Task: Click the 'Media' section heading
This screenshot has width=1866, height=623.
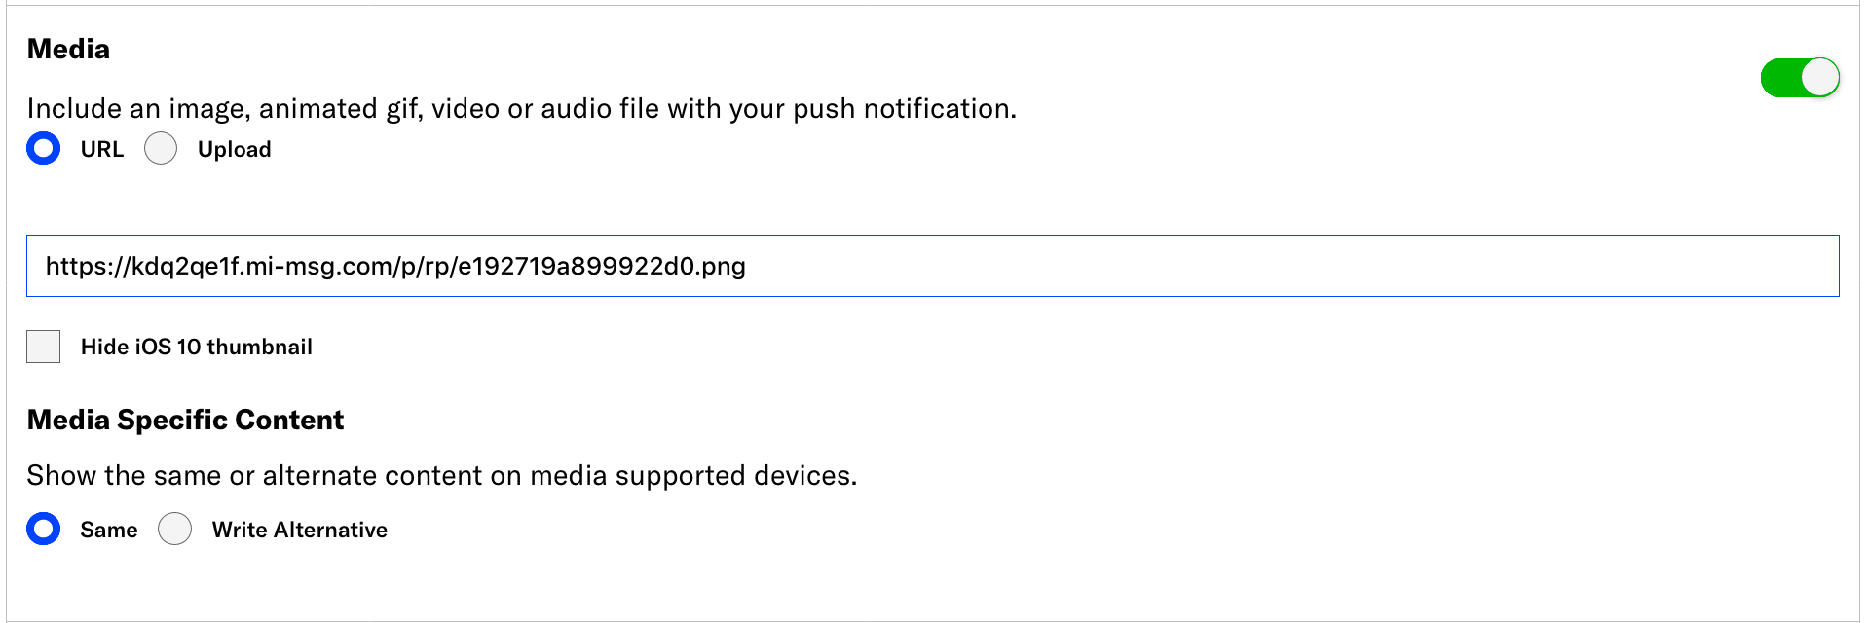Action: pos(68,49)
